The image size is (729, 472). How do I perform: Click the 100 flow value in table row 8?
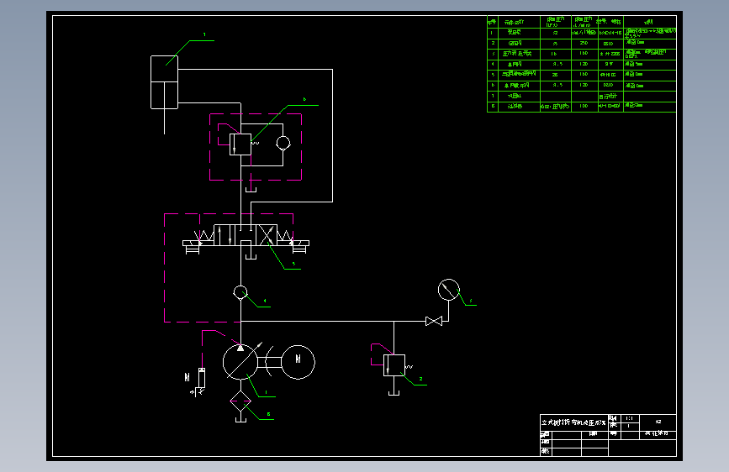click(x=584, y=106)
